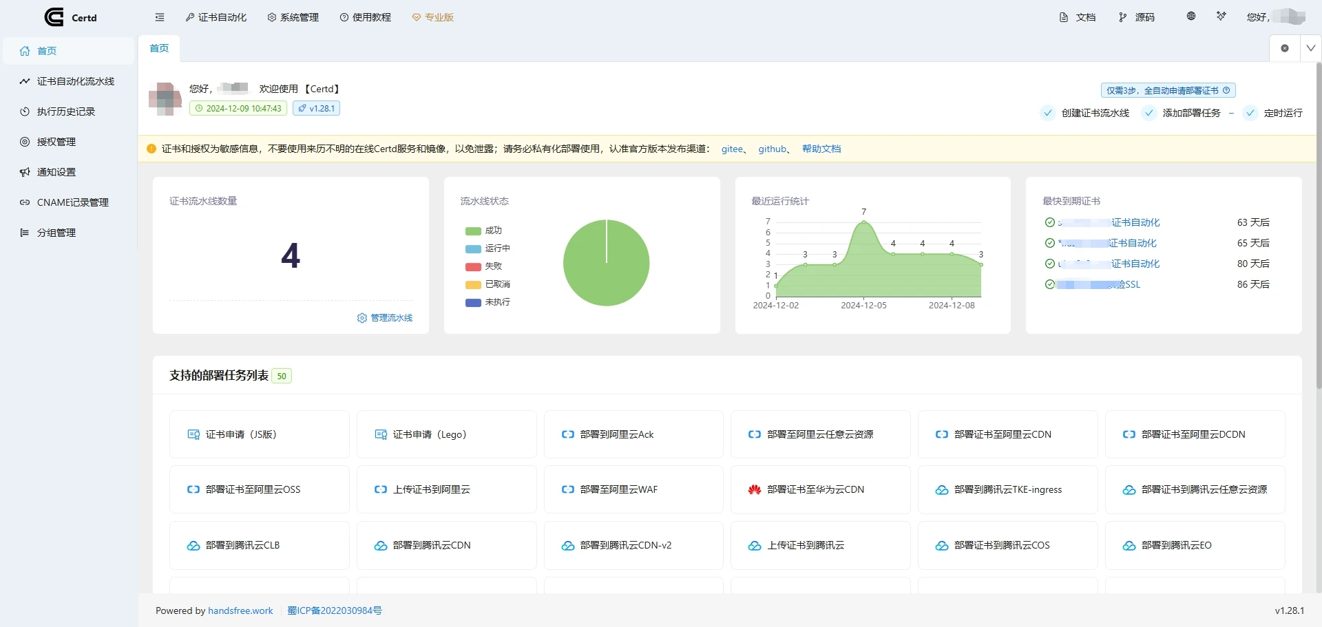Click the 仅需3步 help tag

[1168, 90]
